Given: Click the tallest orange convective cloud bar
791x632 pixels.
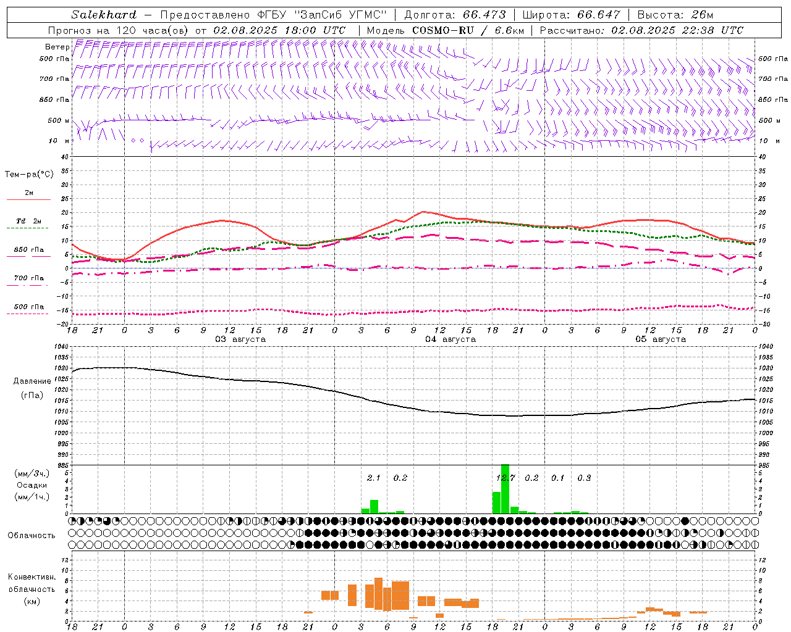Looking at the screenshot, I should 378,594.
